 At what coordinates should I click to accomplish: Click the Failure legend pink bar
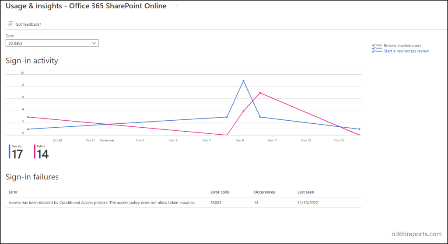(35, 151)
